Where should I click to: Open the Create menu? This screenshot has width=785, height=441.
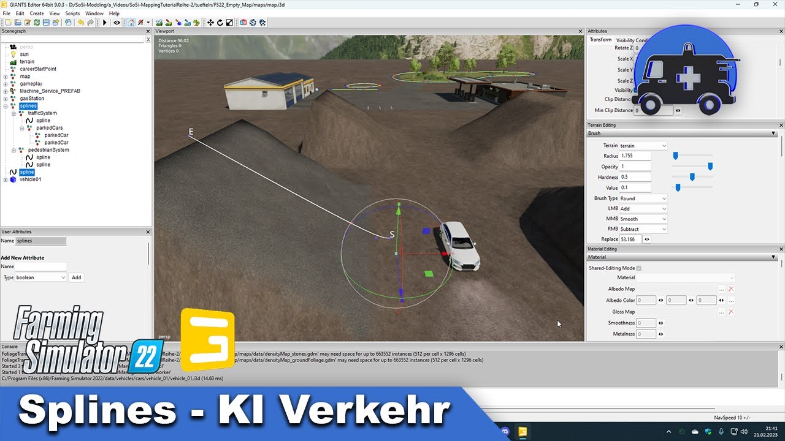tap(37, 13)
